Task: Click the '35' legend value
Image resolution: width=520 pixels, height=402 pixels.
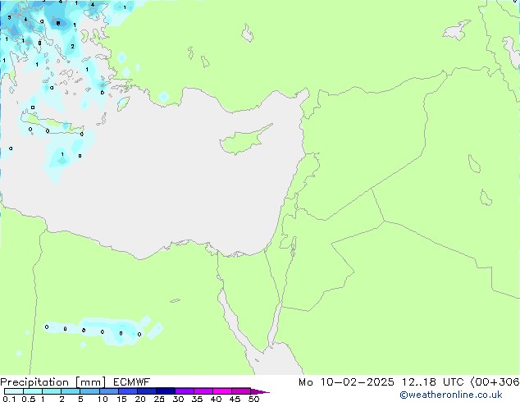Action: (197, 399)
